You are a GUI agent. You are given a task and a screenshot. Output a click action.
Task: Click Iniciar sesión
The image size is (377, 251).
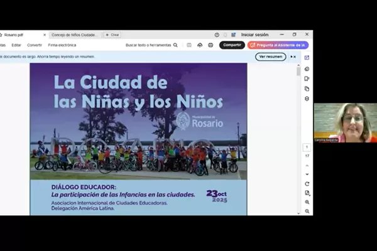(254, 35)
